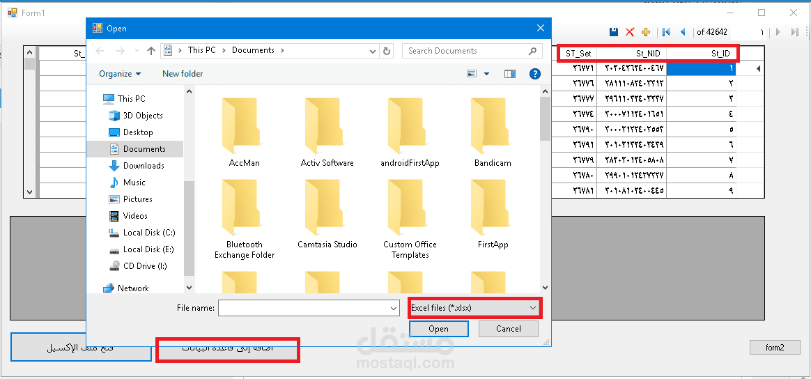Expand the address bar history dropdown
Viewport: 811px width, 379px height.
coord(373,51)
